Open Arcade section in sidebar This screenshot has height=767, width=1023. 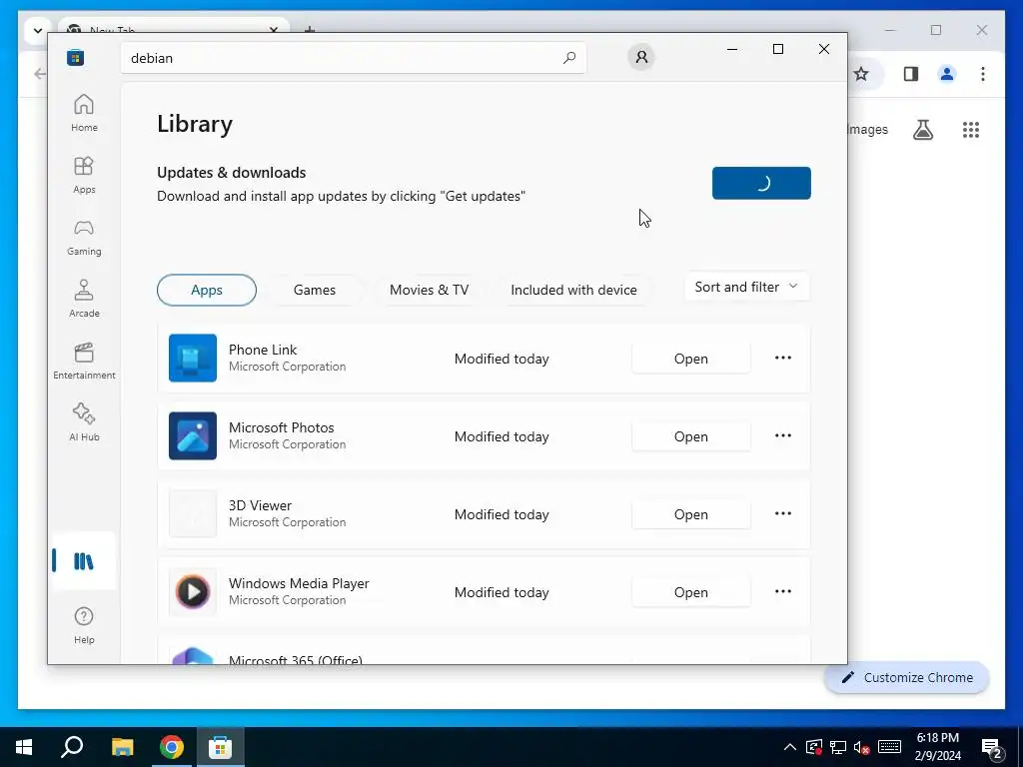pyautogui.click(x=84, y=299)
